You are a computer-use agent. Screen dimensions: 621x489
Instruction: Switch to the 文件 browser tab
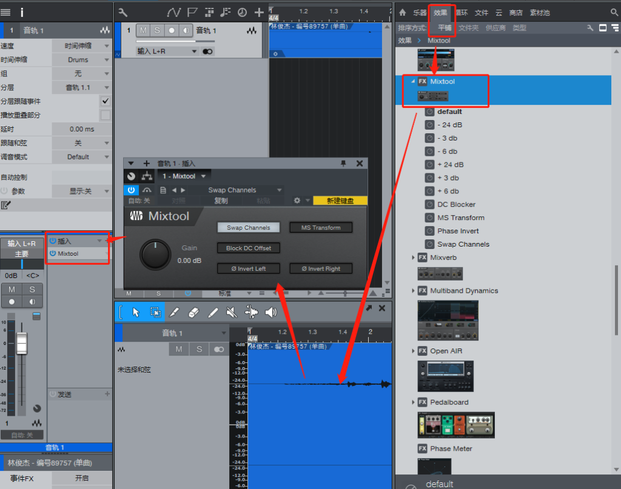(x=482, y=13)
